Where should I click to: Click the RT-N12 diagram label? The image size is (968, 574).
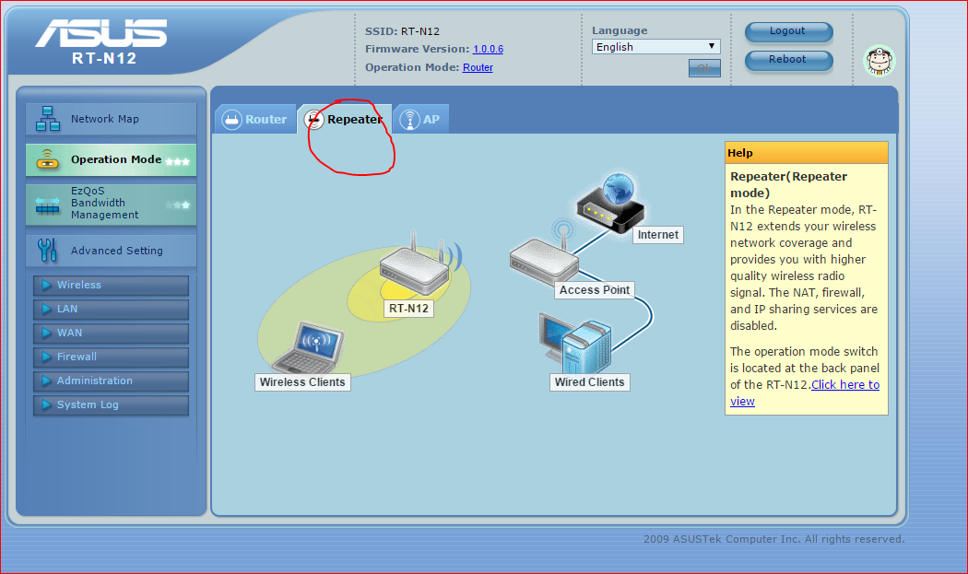(408, 309)
